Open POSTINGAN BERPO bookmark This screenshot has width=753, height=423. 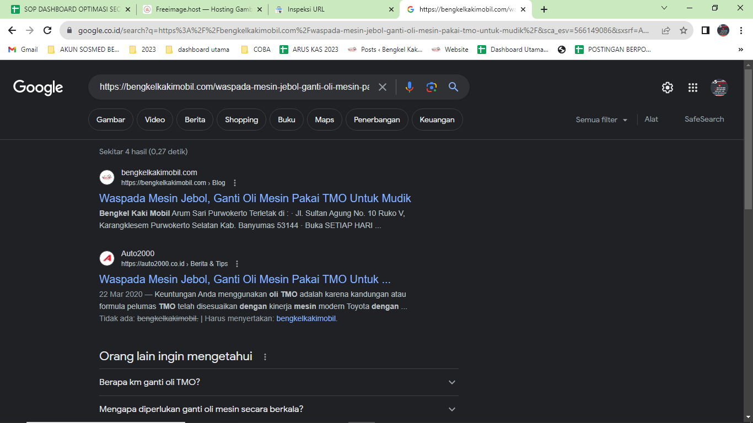pyautogui.click(x=613, y=50)
